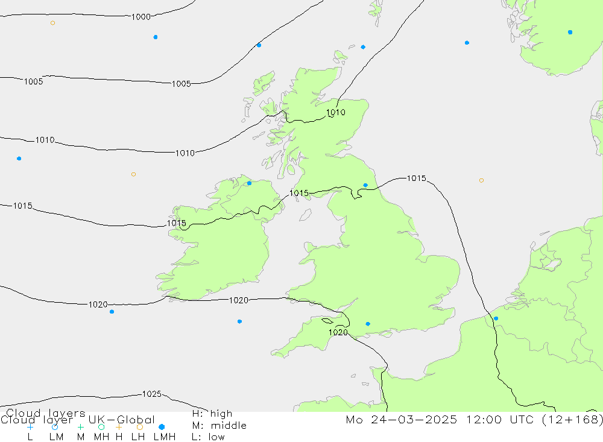Click the blue cloud marker over southern England
Screen dimensions: 603x442
(368, 324)
